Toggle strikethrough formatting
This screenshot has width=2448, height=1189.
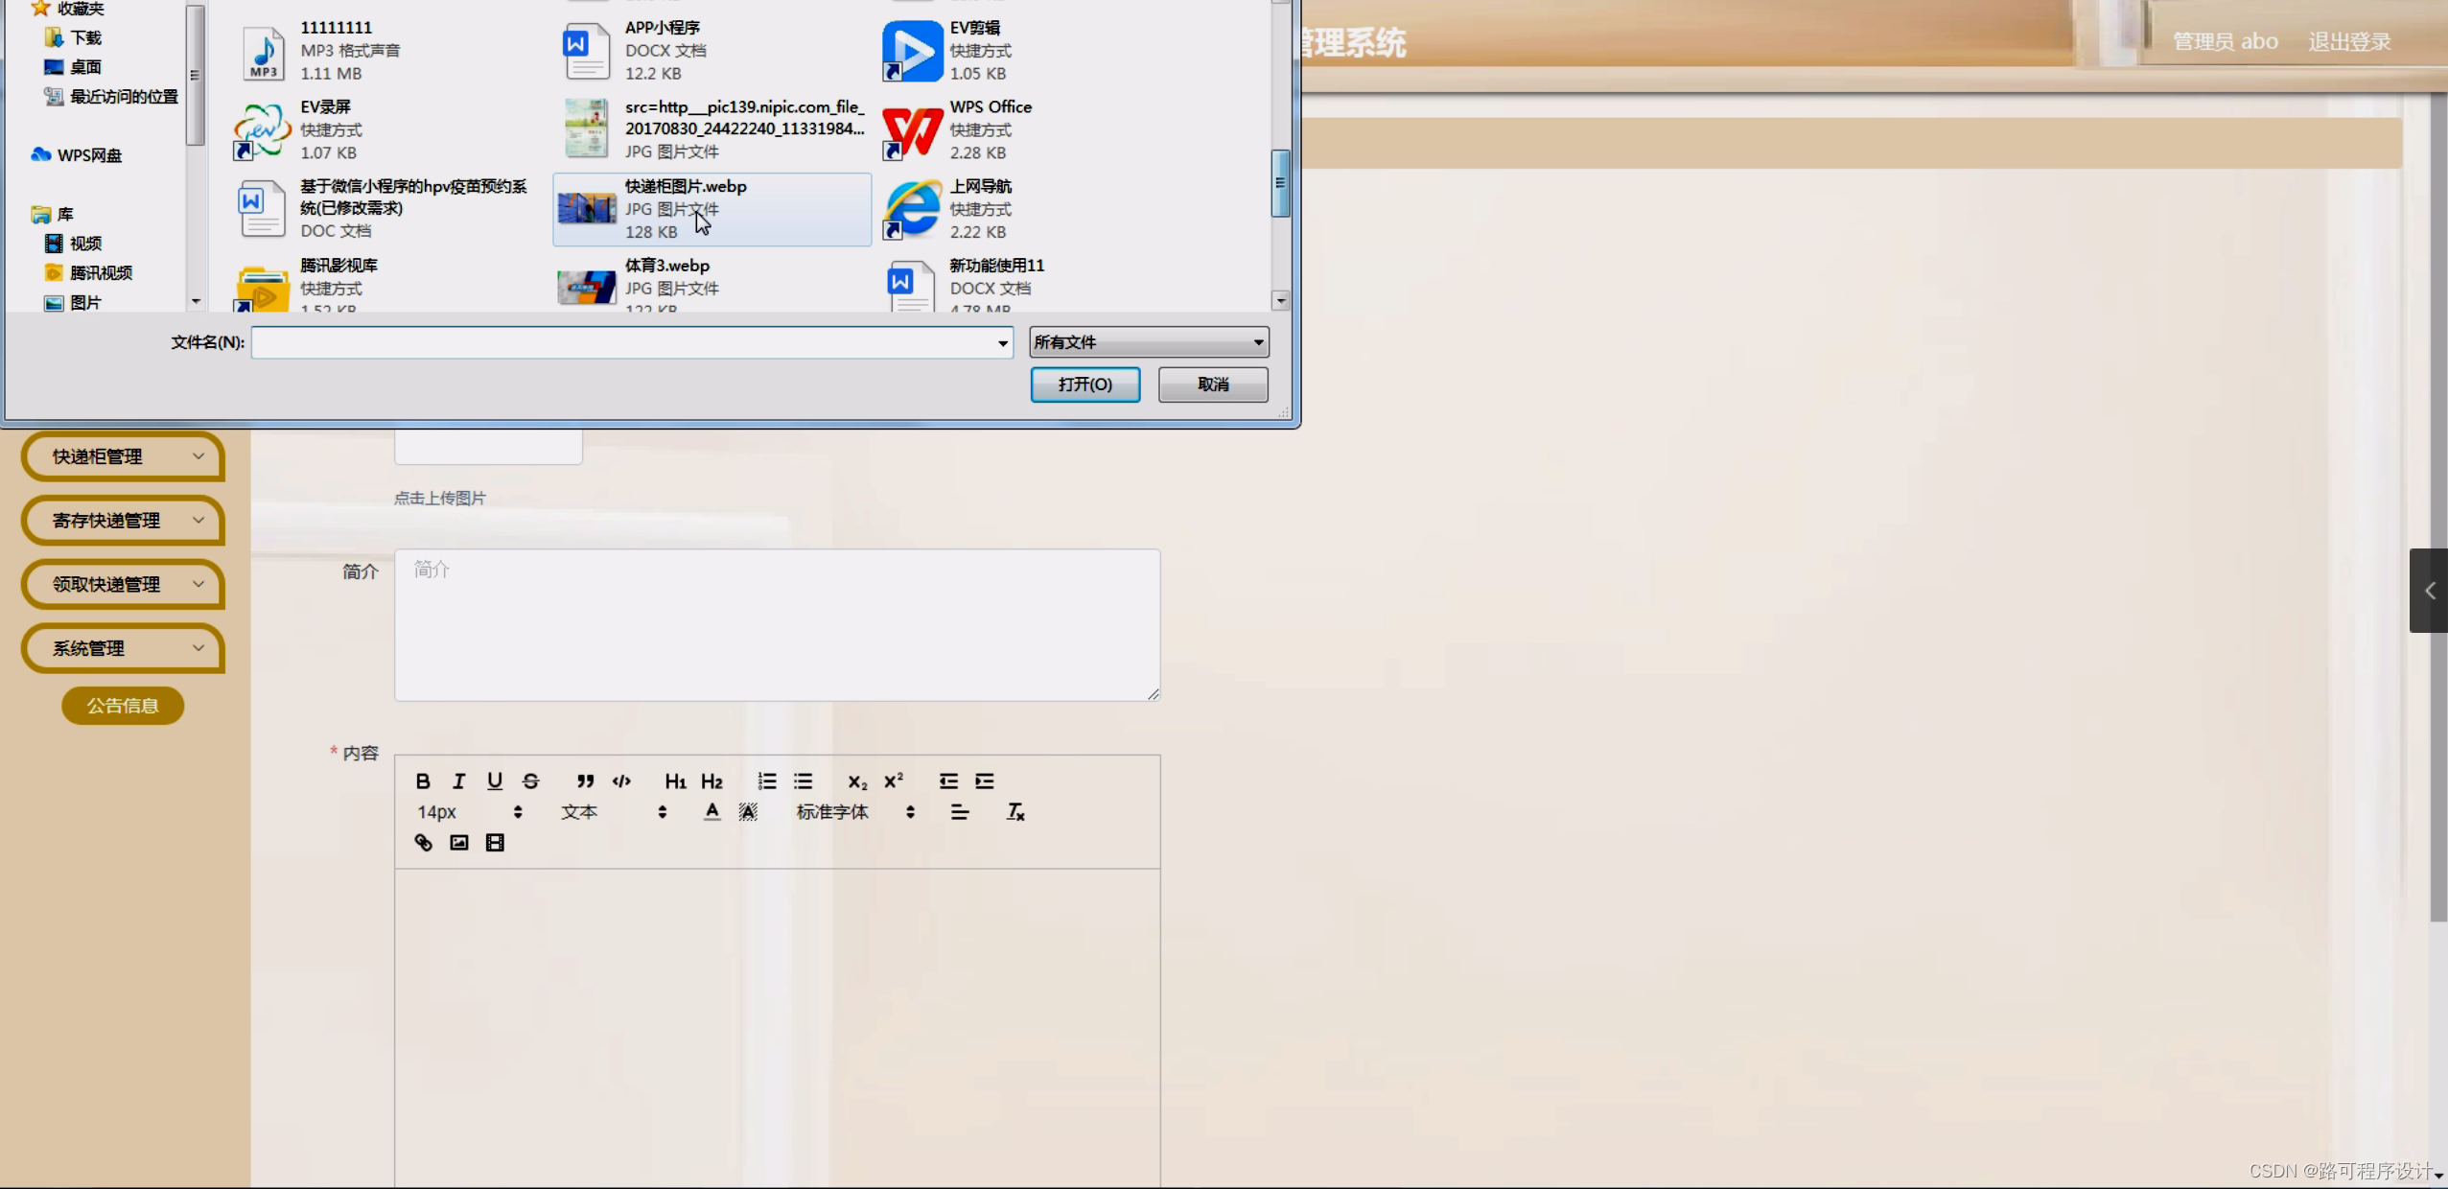[x=530, y=781]
